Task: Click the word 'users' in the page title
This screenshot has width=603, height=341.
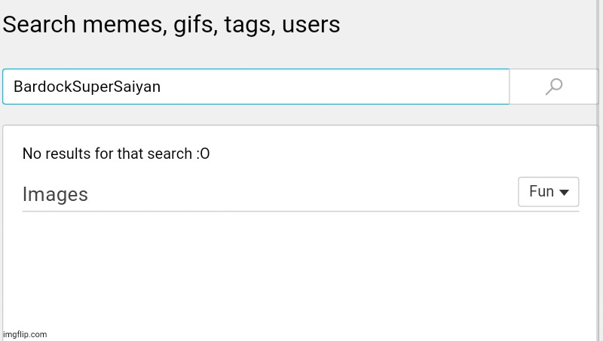Action: point(311,25)
